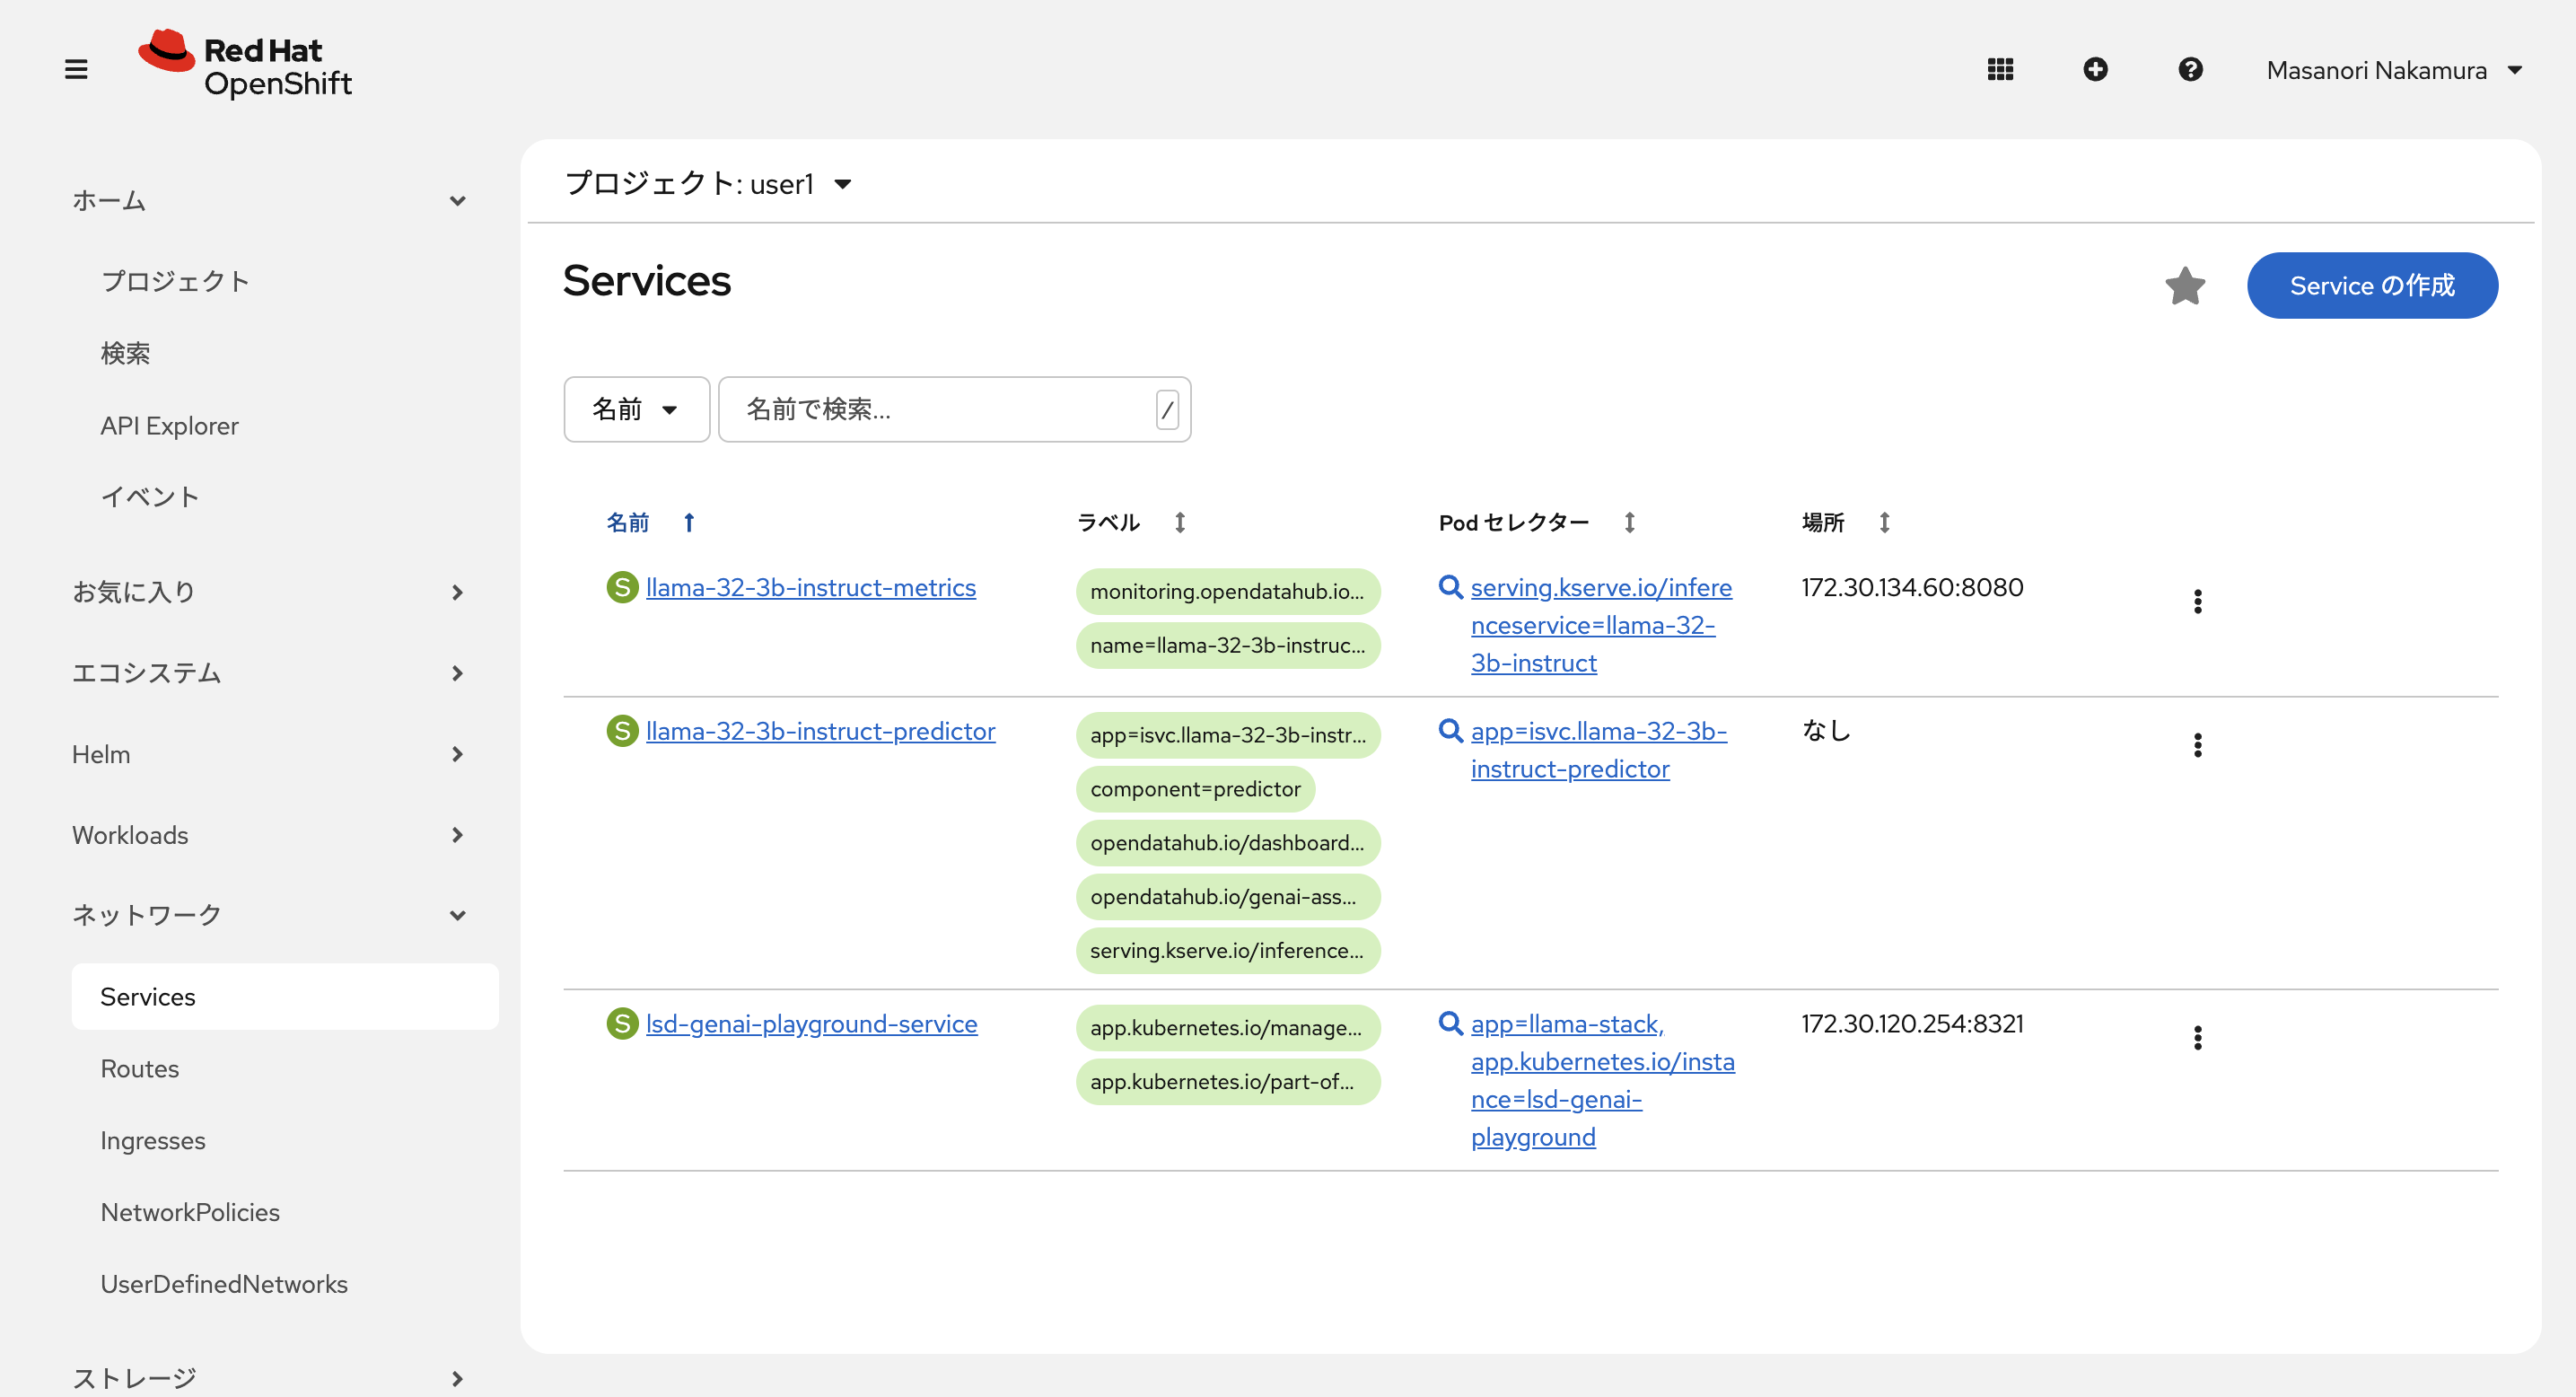Open the application launcher grid icon
This screenshot has width=2576, height=1397.
(x=2000, y=69)
